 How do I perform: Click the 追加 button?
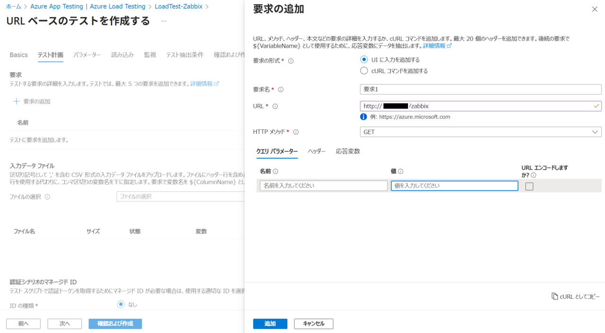click(270, 324)
